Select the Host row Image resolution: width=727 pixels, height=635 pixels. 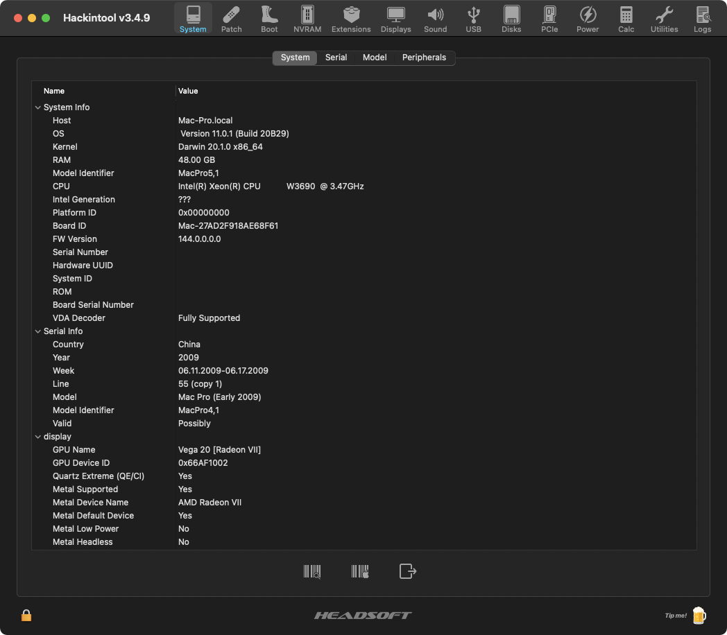pyautogui.click(x=364, y=121)
